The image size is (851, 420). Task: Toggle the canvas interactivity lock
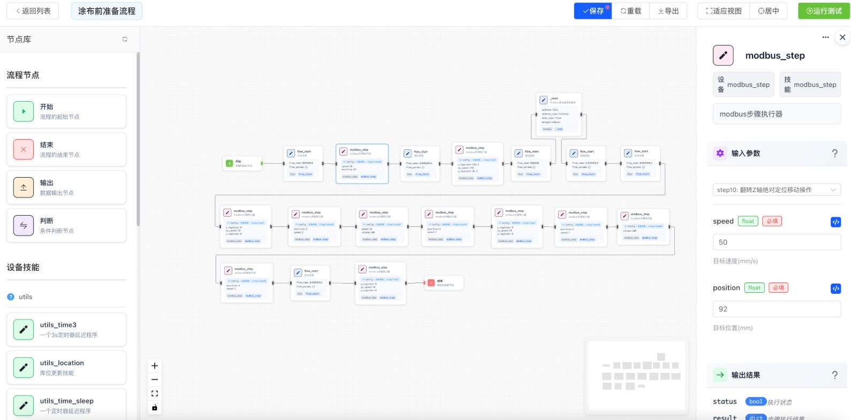pos(155,408)
